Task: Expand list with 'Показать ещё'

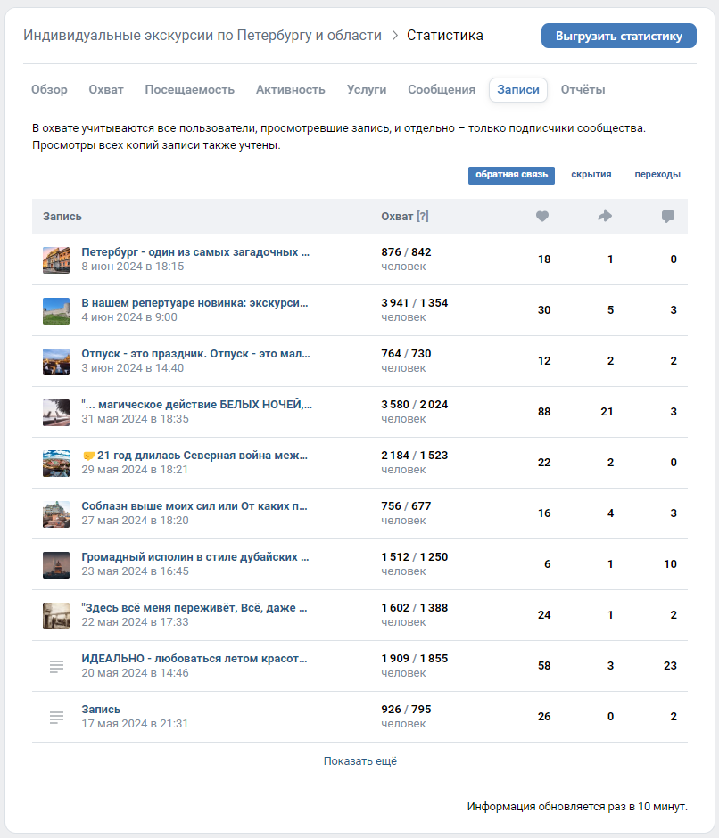Action: pos(359,761)
